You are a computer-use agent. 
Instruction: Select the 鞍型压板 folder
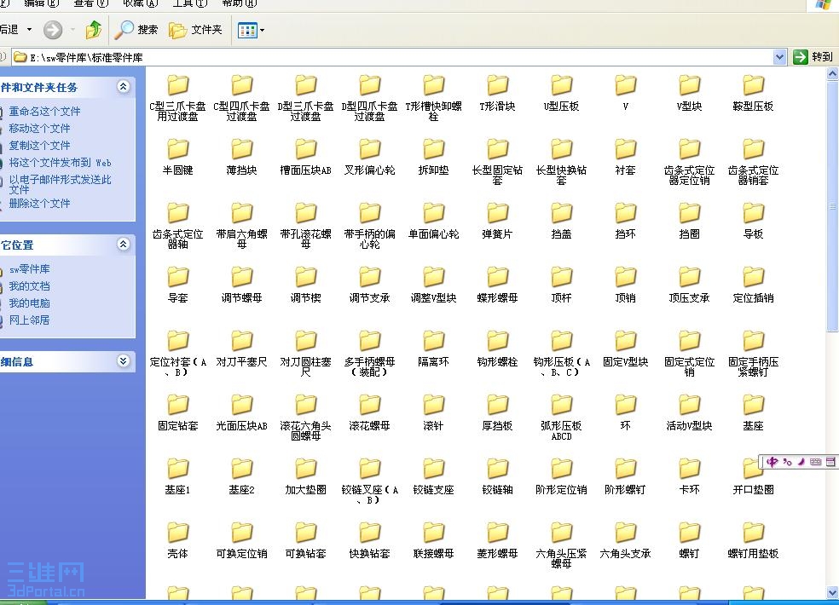click(x=753, y=93)
